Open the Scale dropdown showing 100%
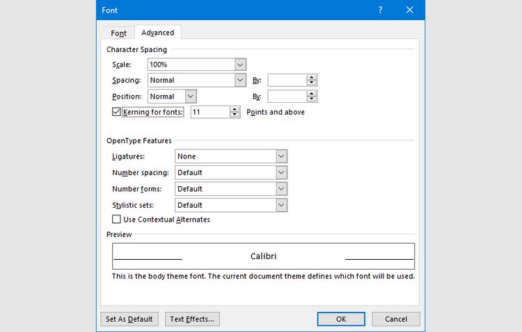522x332 pixels. (x=197, y=65)
